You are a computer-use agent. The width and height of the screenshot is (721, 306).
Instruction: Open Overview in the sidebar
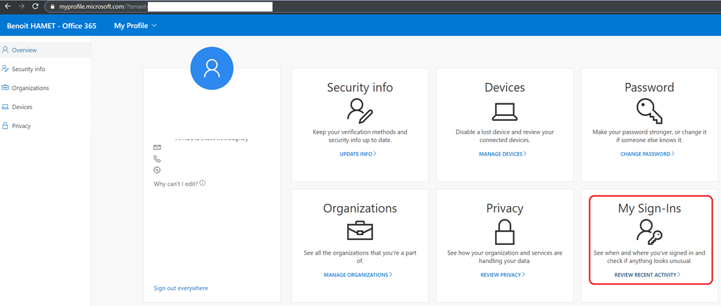click(24, 50)
